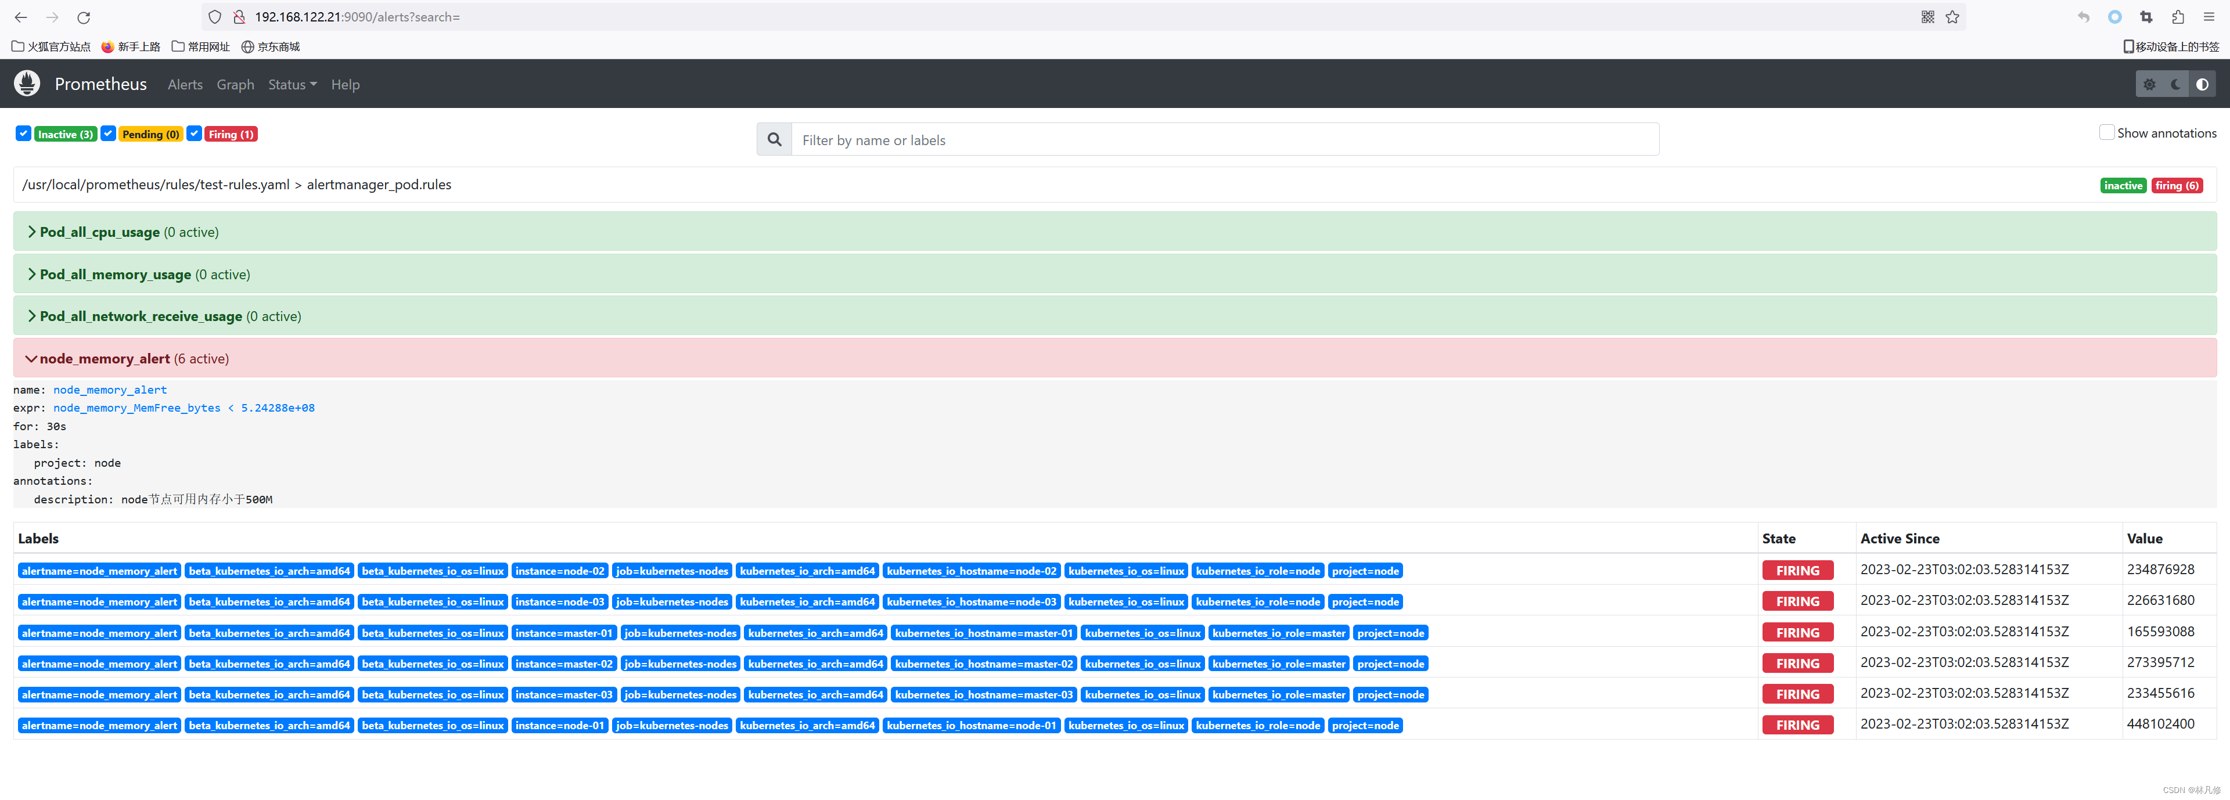This screenshot has height=800, width=2230.
Task: Bookmark this page with the star icon
Action: coord(1952,17)
